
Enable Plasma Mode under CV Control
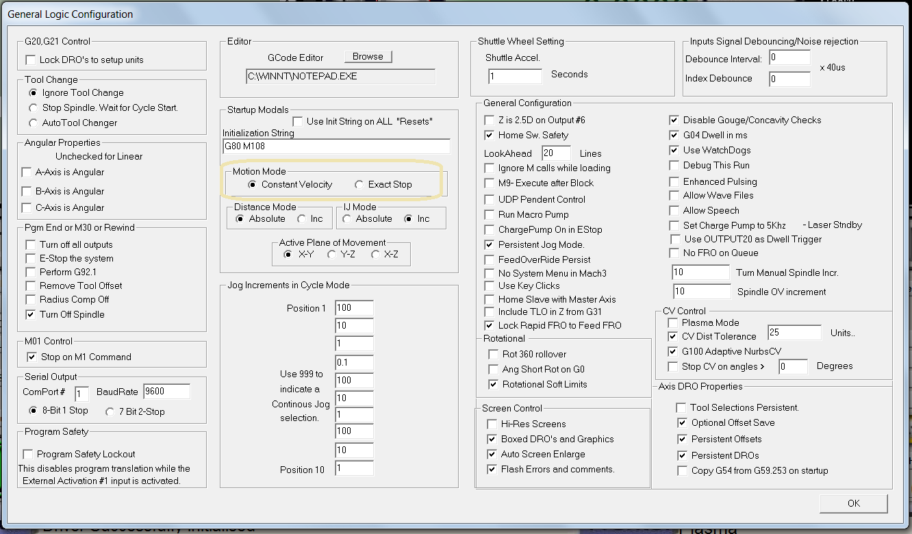[672, 322]
